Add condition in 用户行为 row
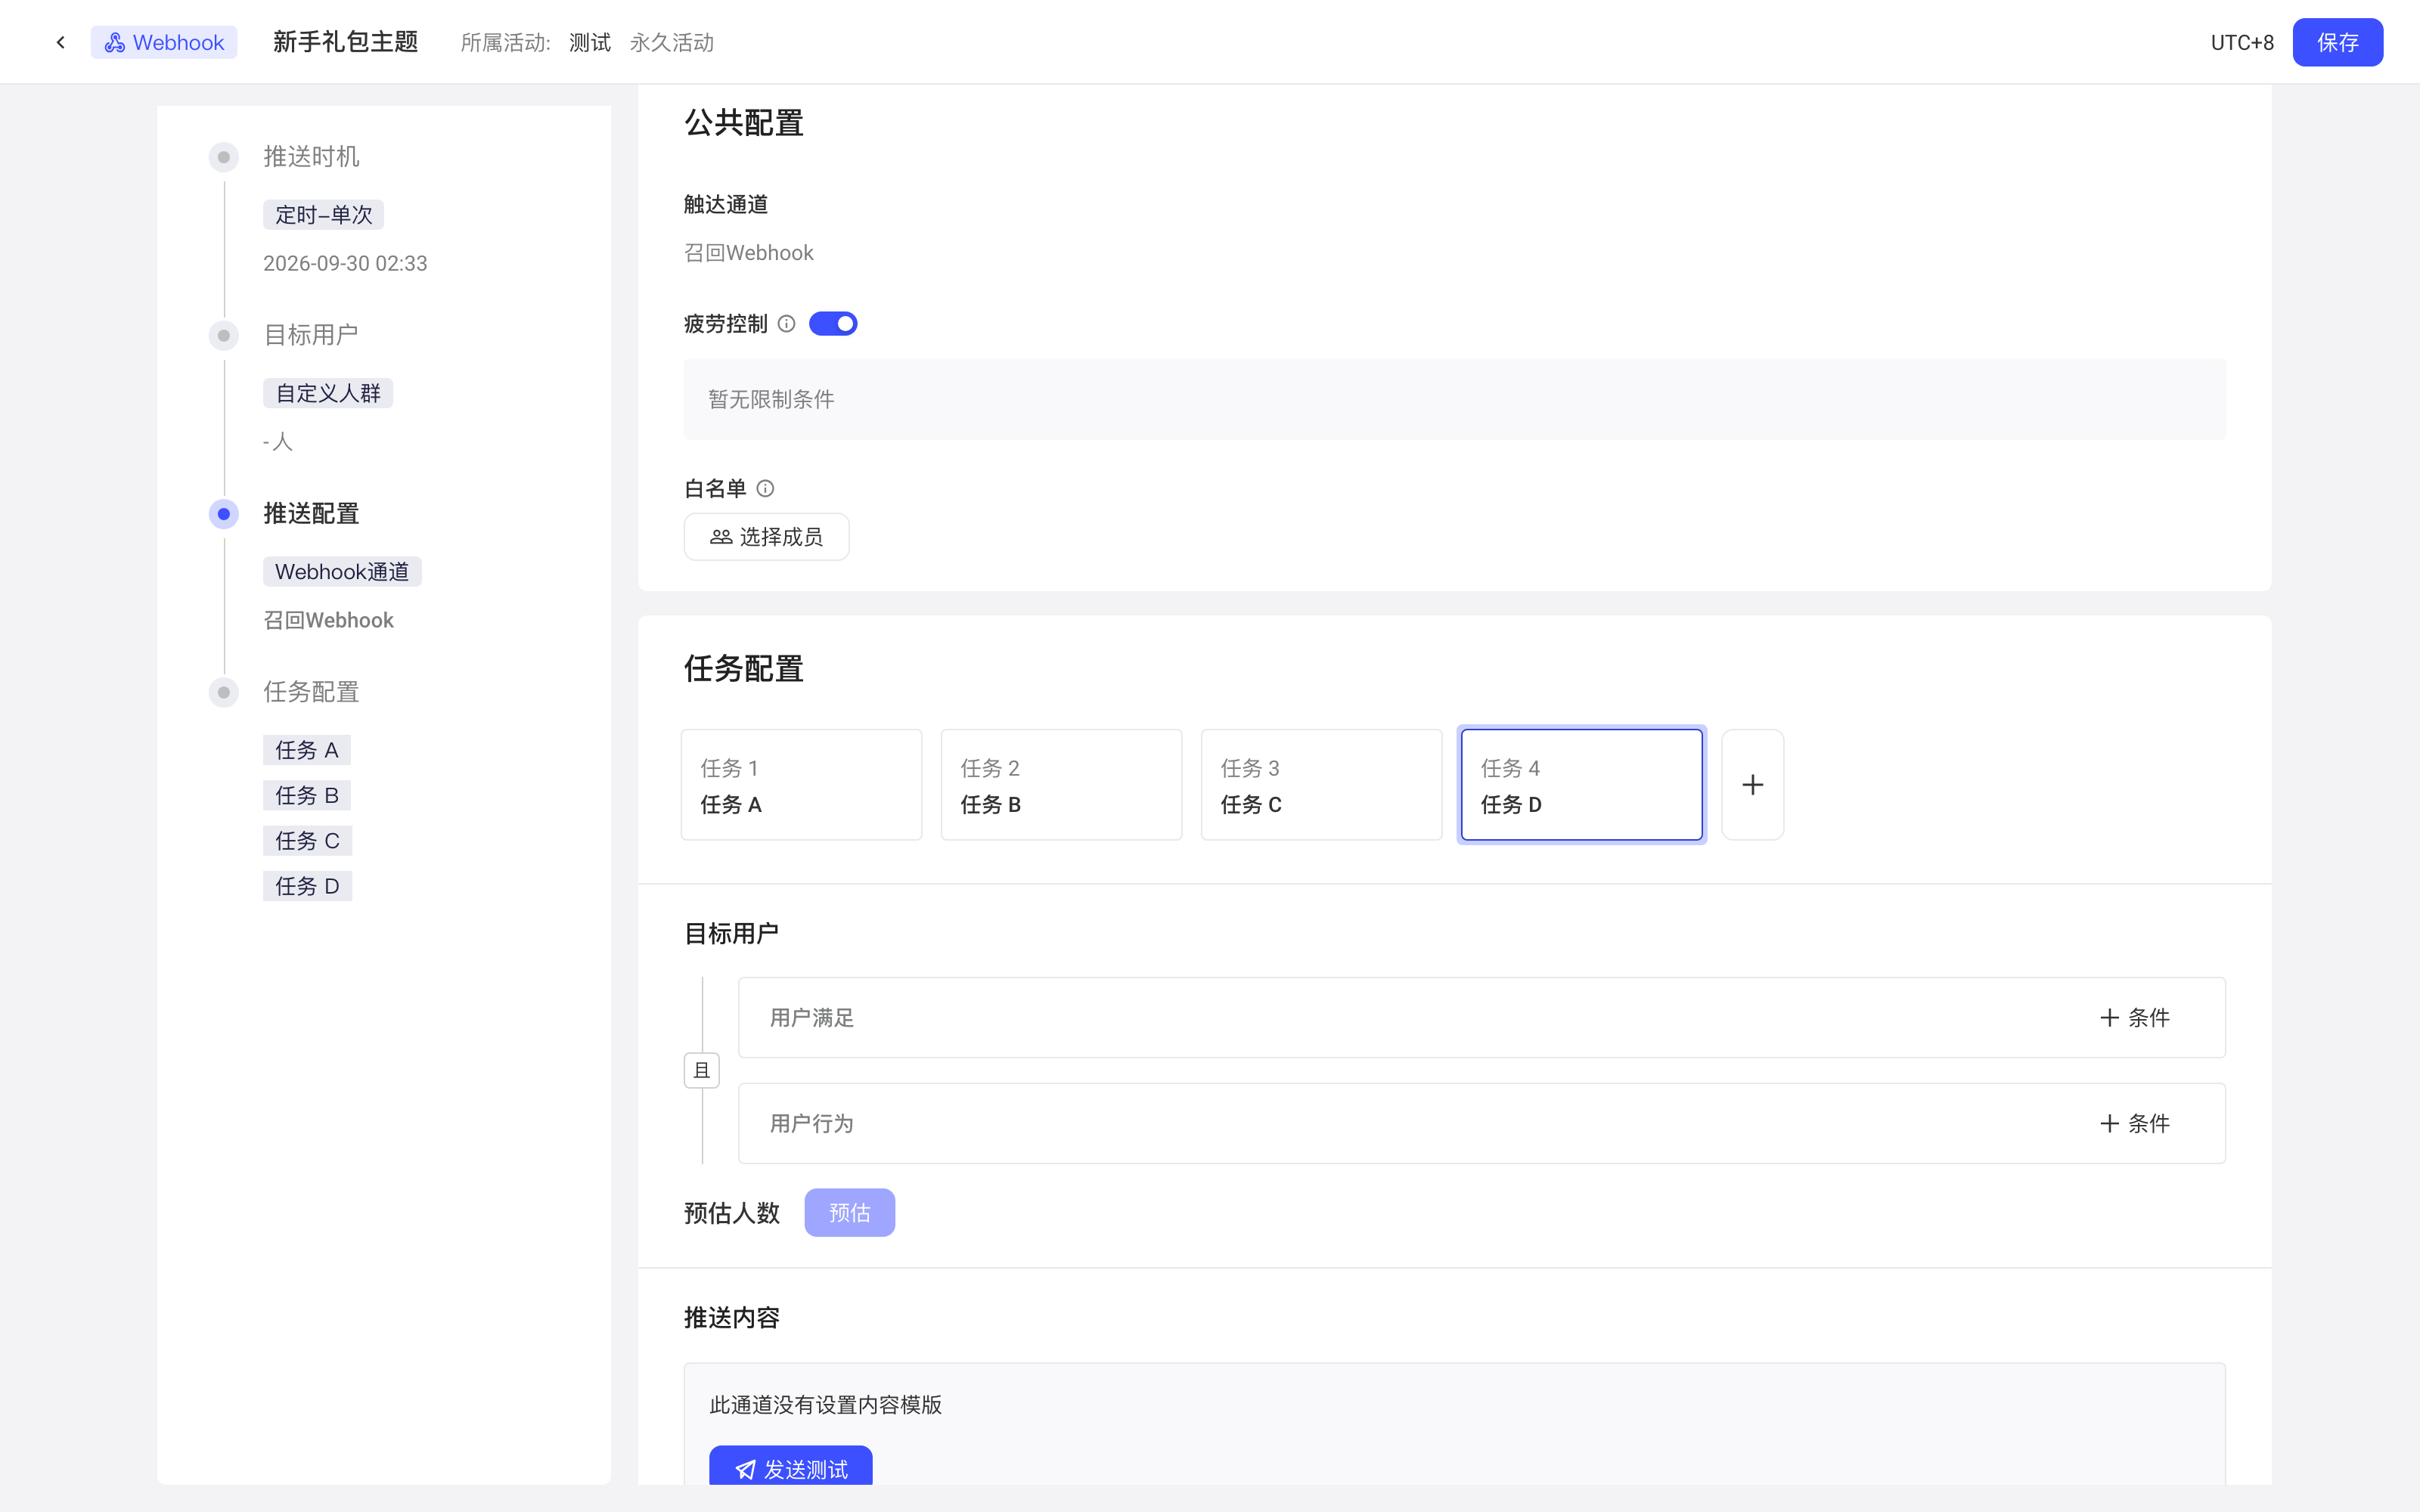The image size is (2420, 1512). coord(2134,1124)
